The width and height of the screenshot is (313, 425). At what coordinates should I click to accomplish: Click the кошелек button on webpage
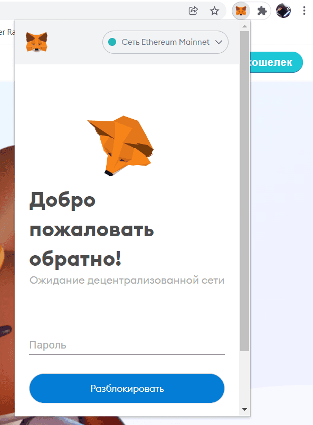276,62
